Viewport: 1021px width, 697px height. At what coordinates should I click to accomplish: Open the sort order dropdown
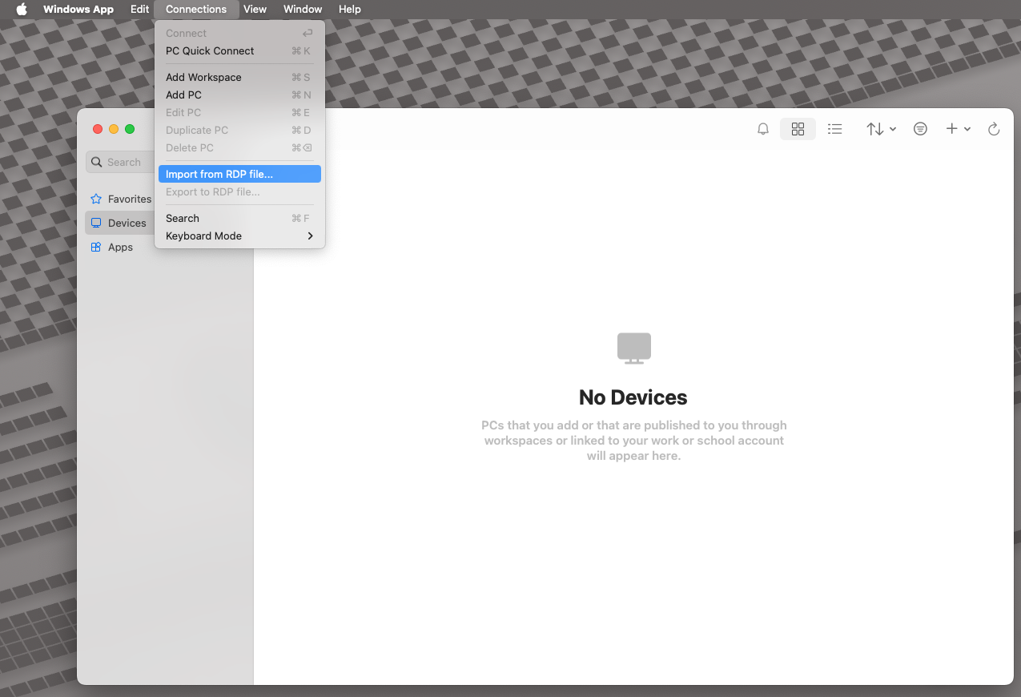pyautogui.click(x=881, y=129)
